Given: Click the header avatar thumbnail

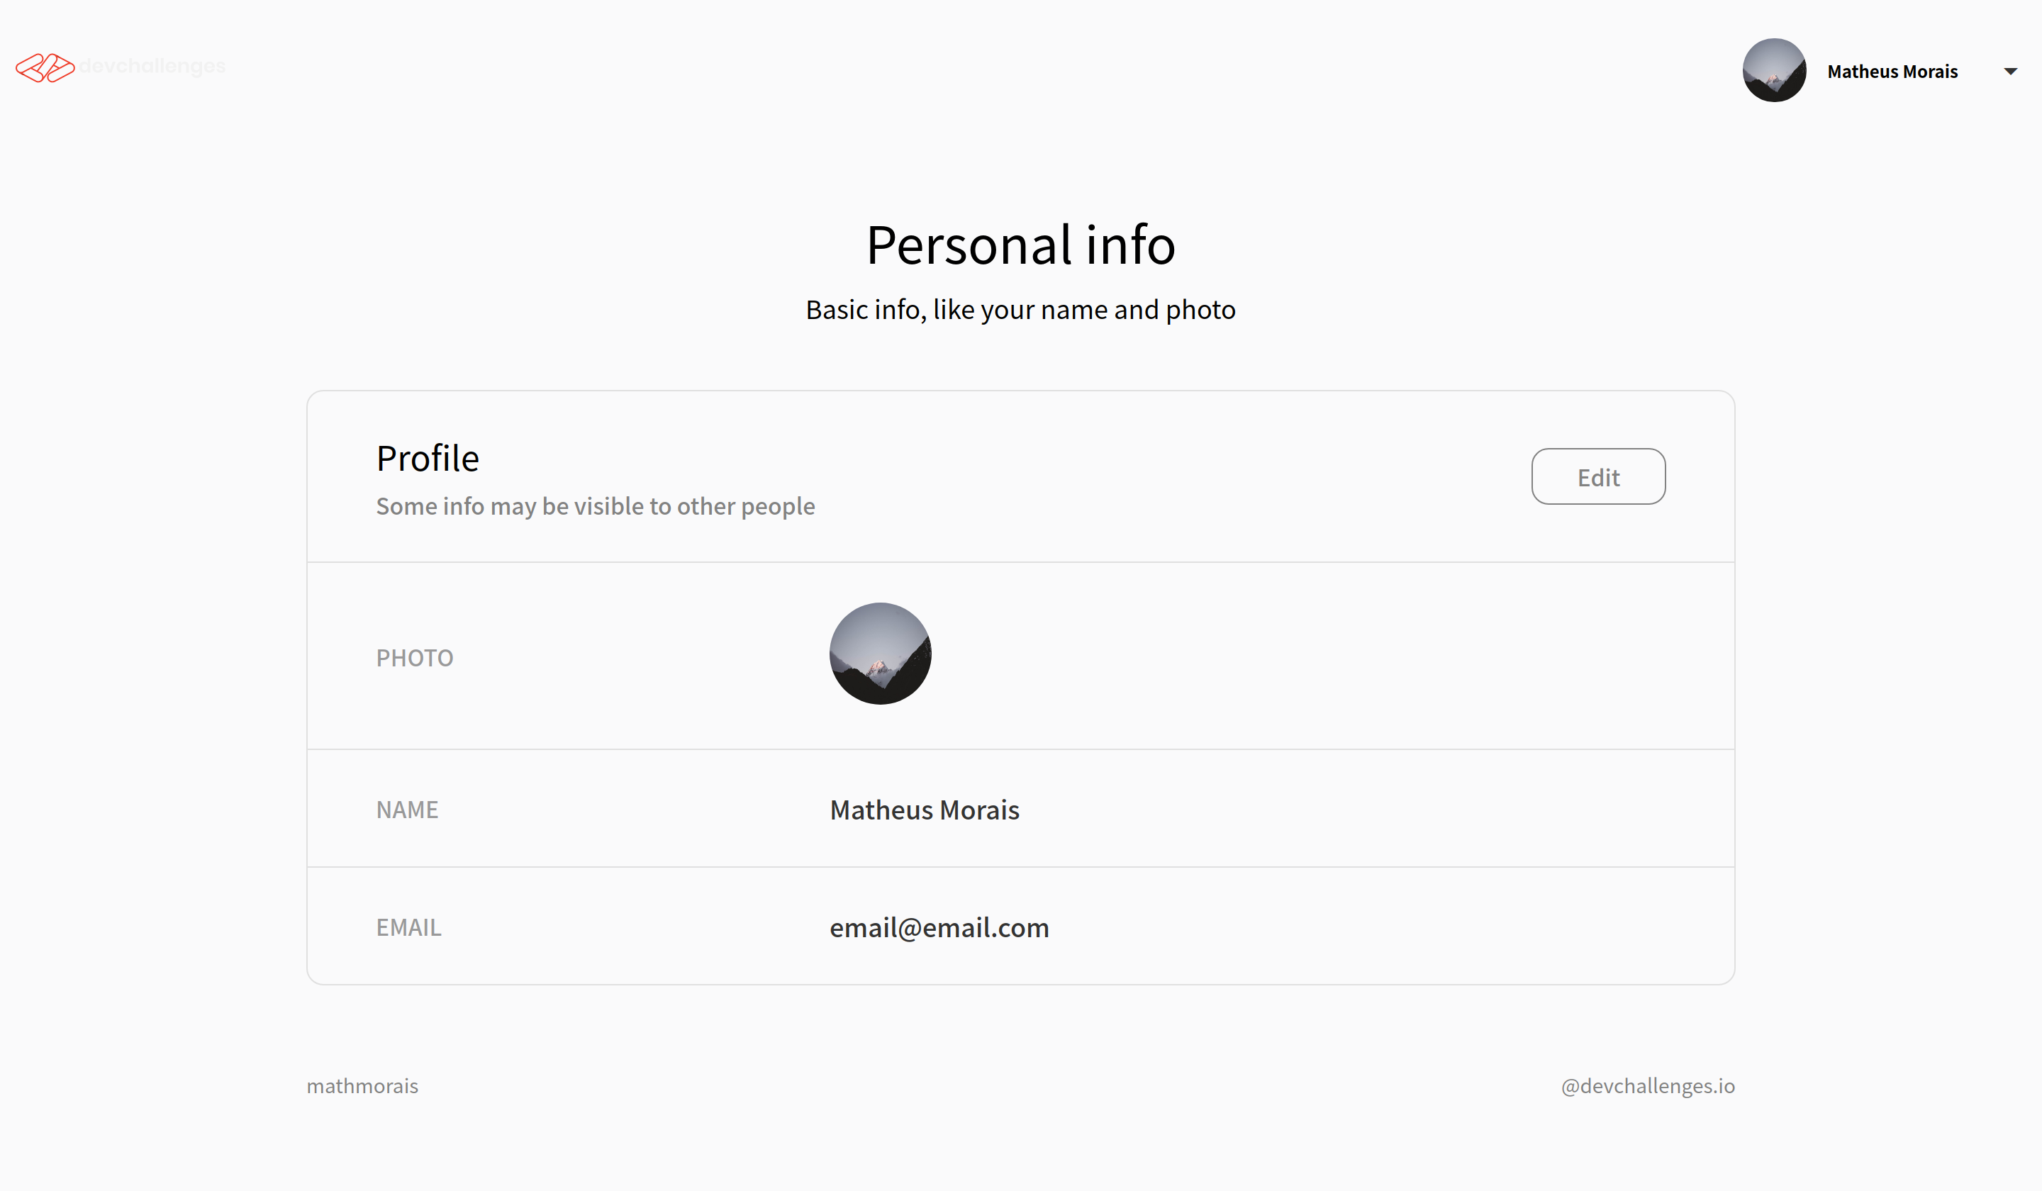Looking at the screenshot, I should click(x=1774, y=70).
